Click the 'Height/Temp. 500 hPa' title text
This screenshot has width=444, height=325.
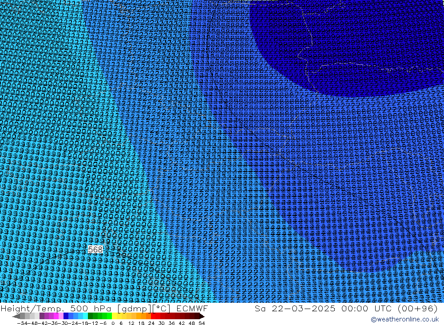pos(55,308)
